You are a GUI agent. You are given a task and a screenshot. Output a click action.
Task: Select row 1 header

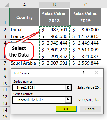click(x=5, y=17)
